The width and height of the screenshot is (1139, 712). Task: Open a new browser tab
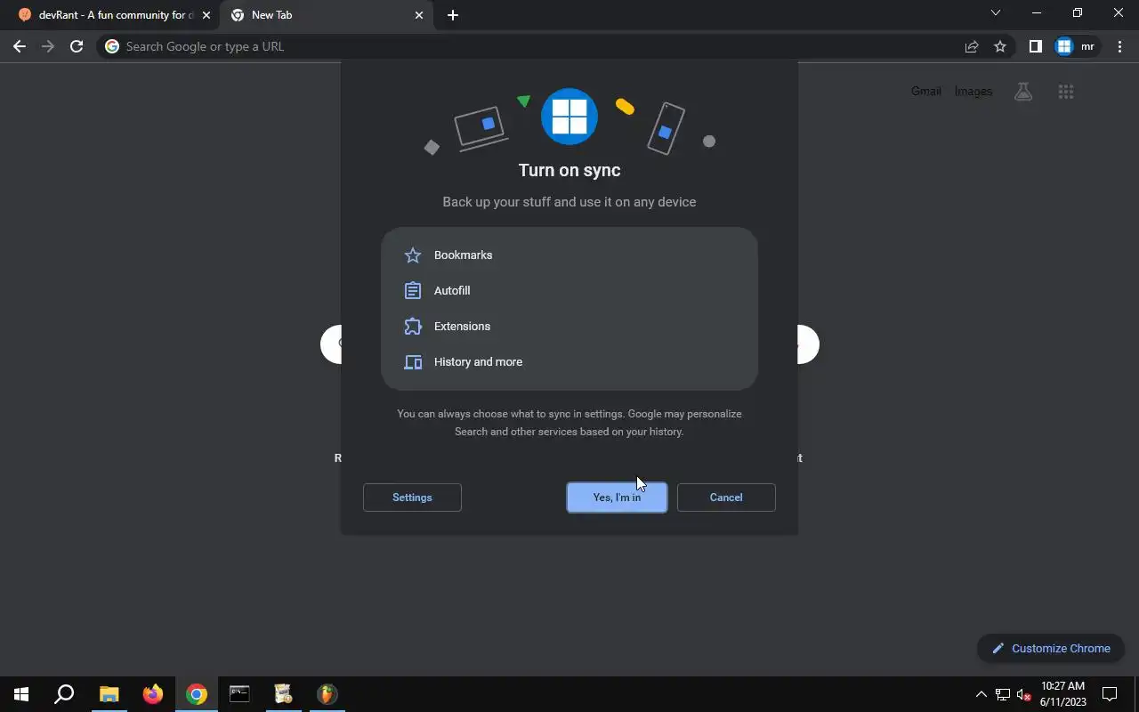click(x=453, y=15)
